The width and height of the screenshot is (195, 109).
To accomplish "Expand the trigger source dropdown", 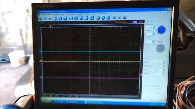I will [x=163, y=70].
